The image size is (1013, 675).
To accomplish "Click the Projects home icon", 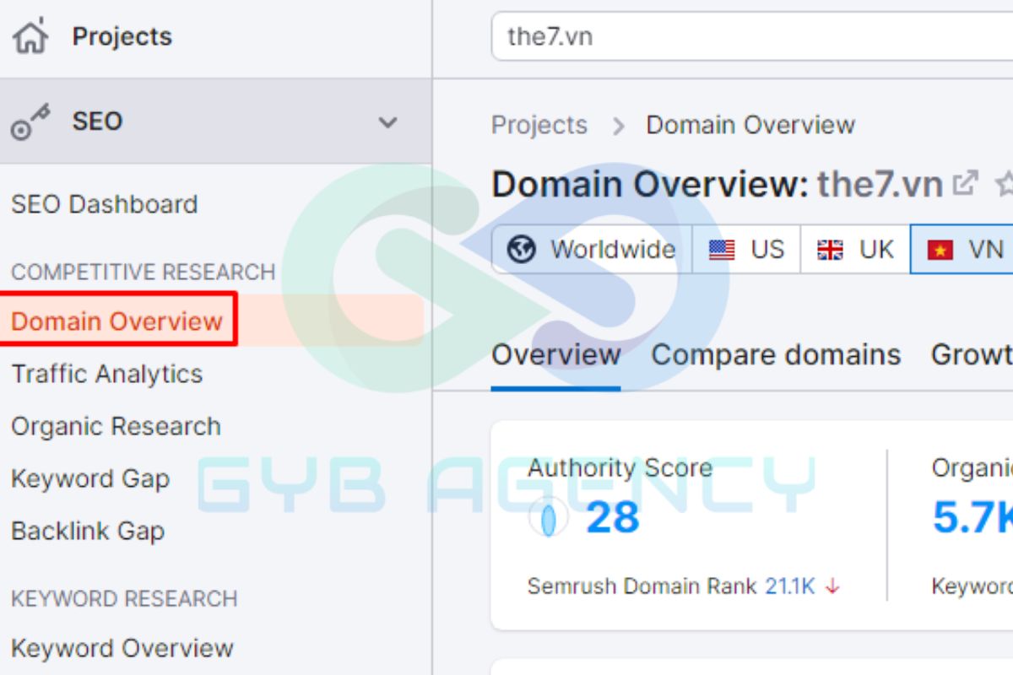I will [x=31, y=36].
